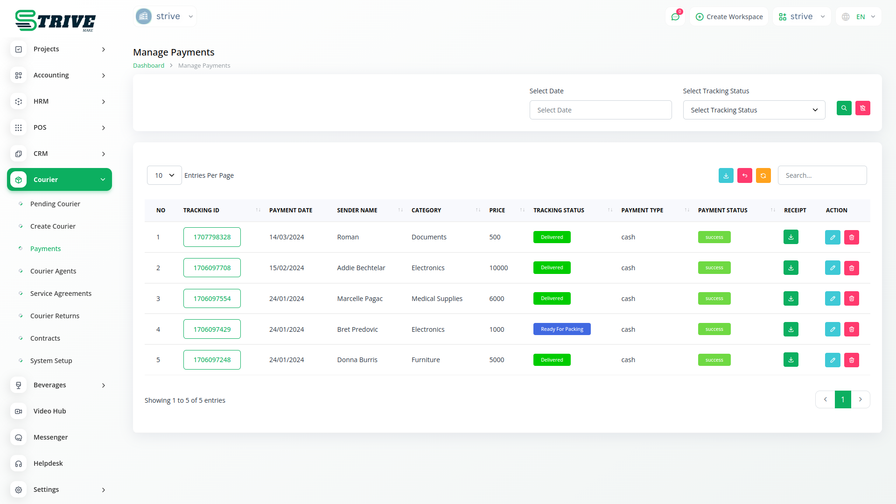Click the orange refresh icon above the table

coord(763,175)
